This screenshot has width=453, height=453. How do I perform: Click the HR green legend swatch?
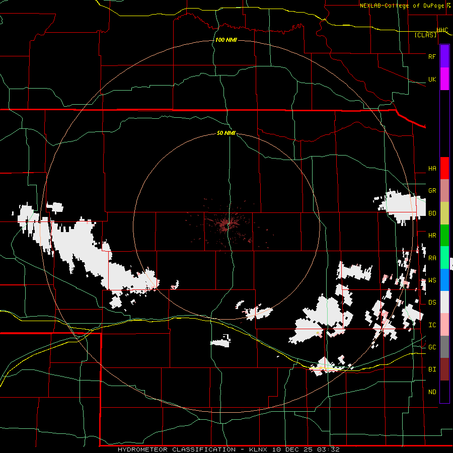444,235
